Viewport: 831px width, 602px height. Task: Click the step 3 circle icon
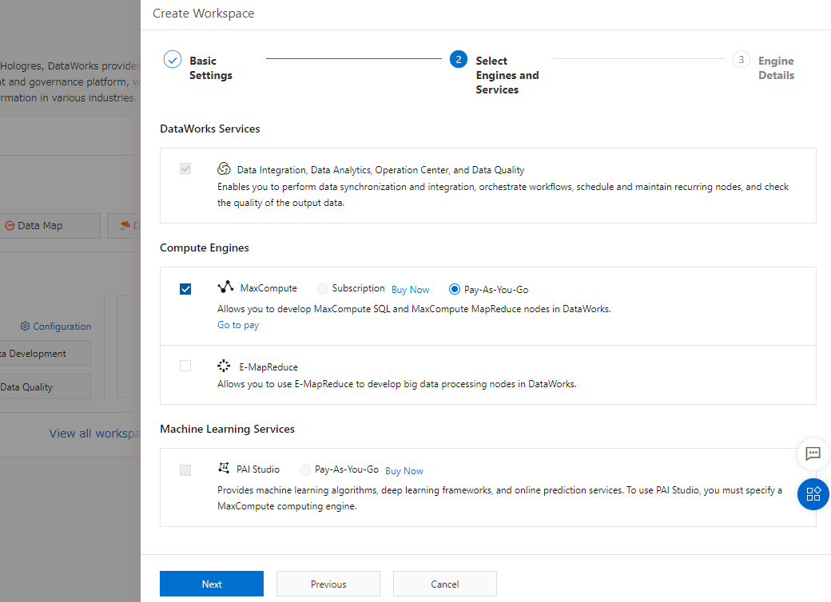click(741, 59)
